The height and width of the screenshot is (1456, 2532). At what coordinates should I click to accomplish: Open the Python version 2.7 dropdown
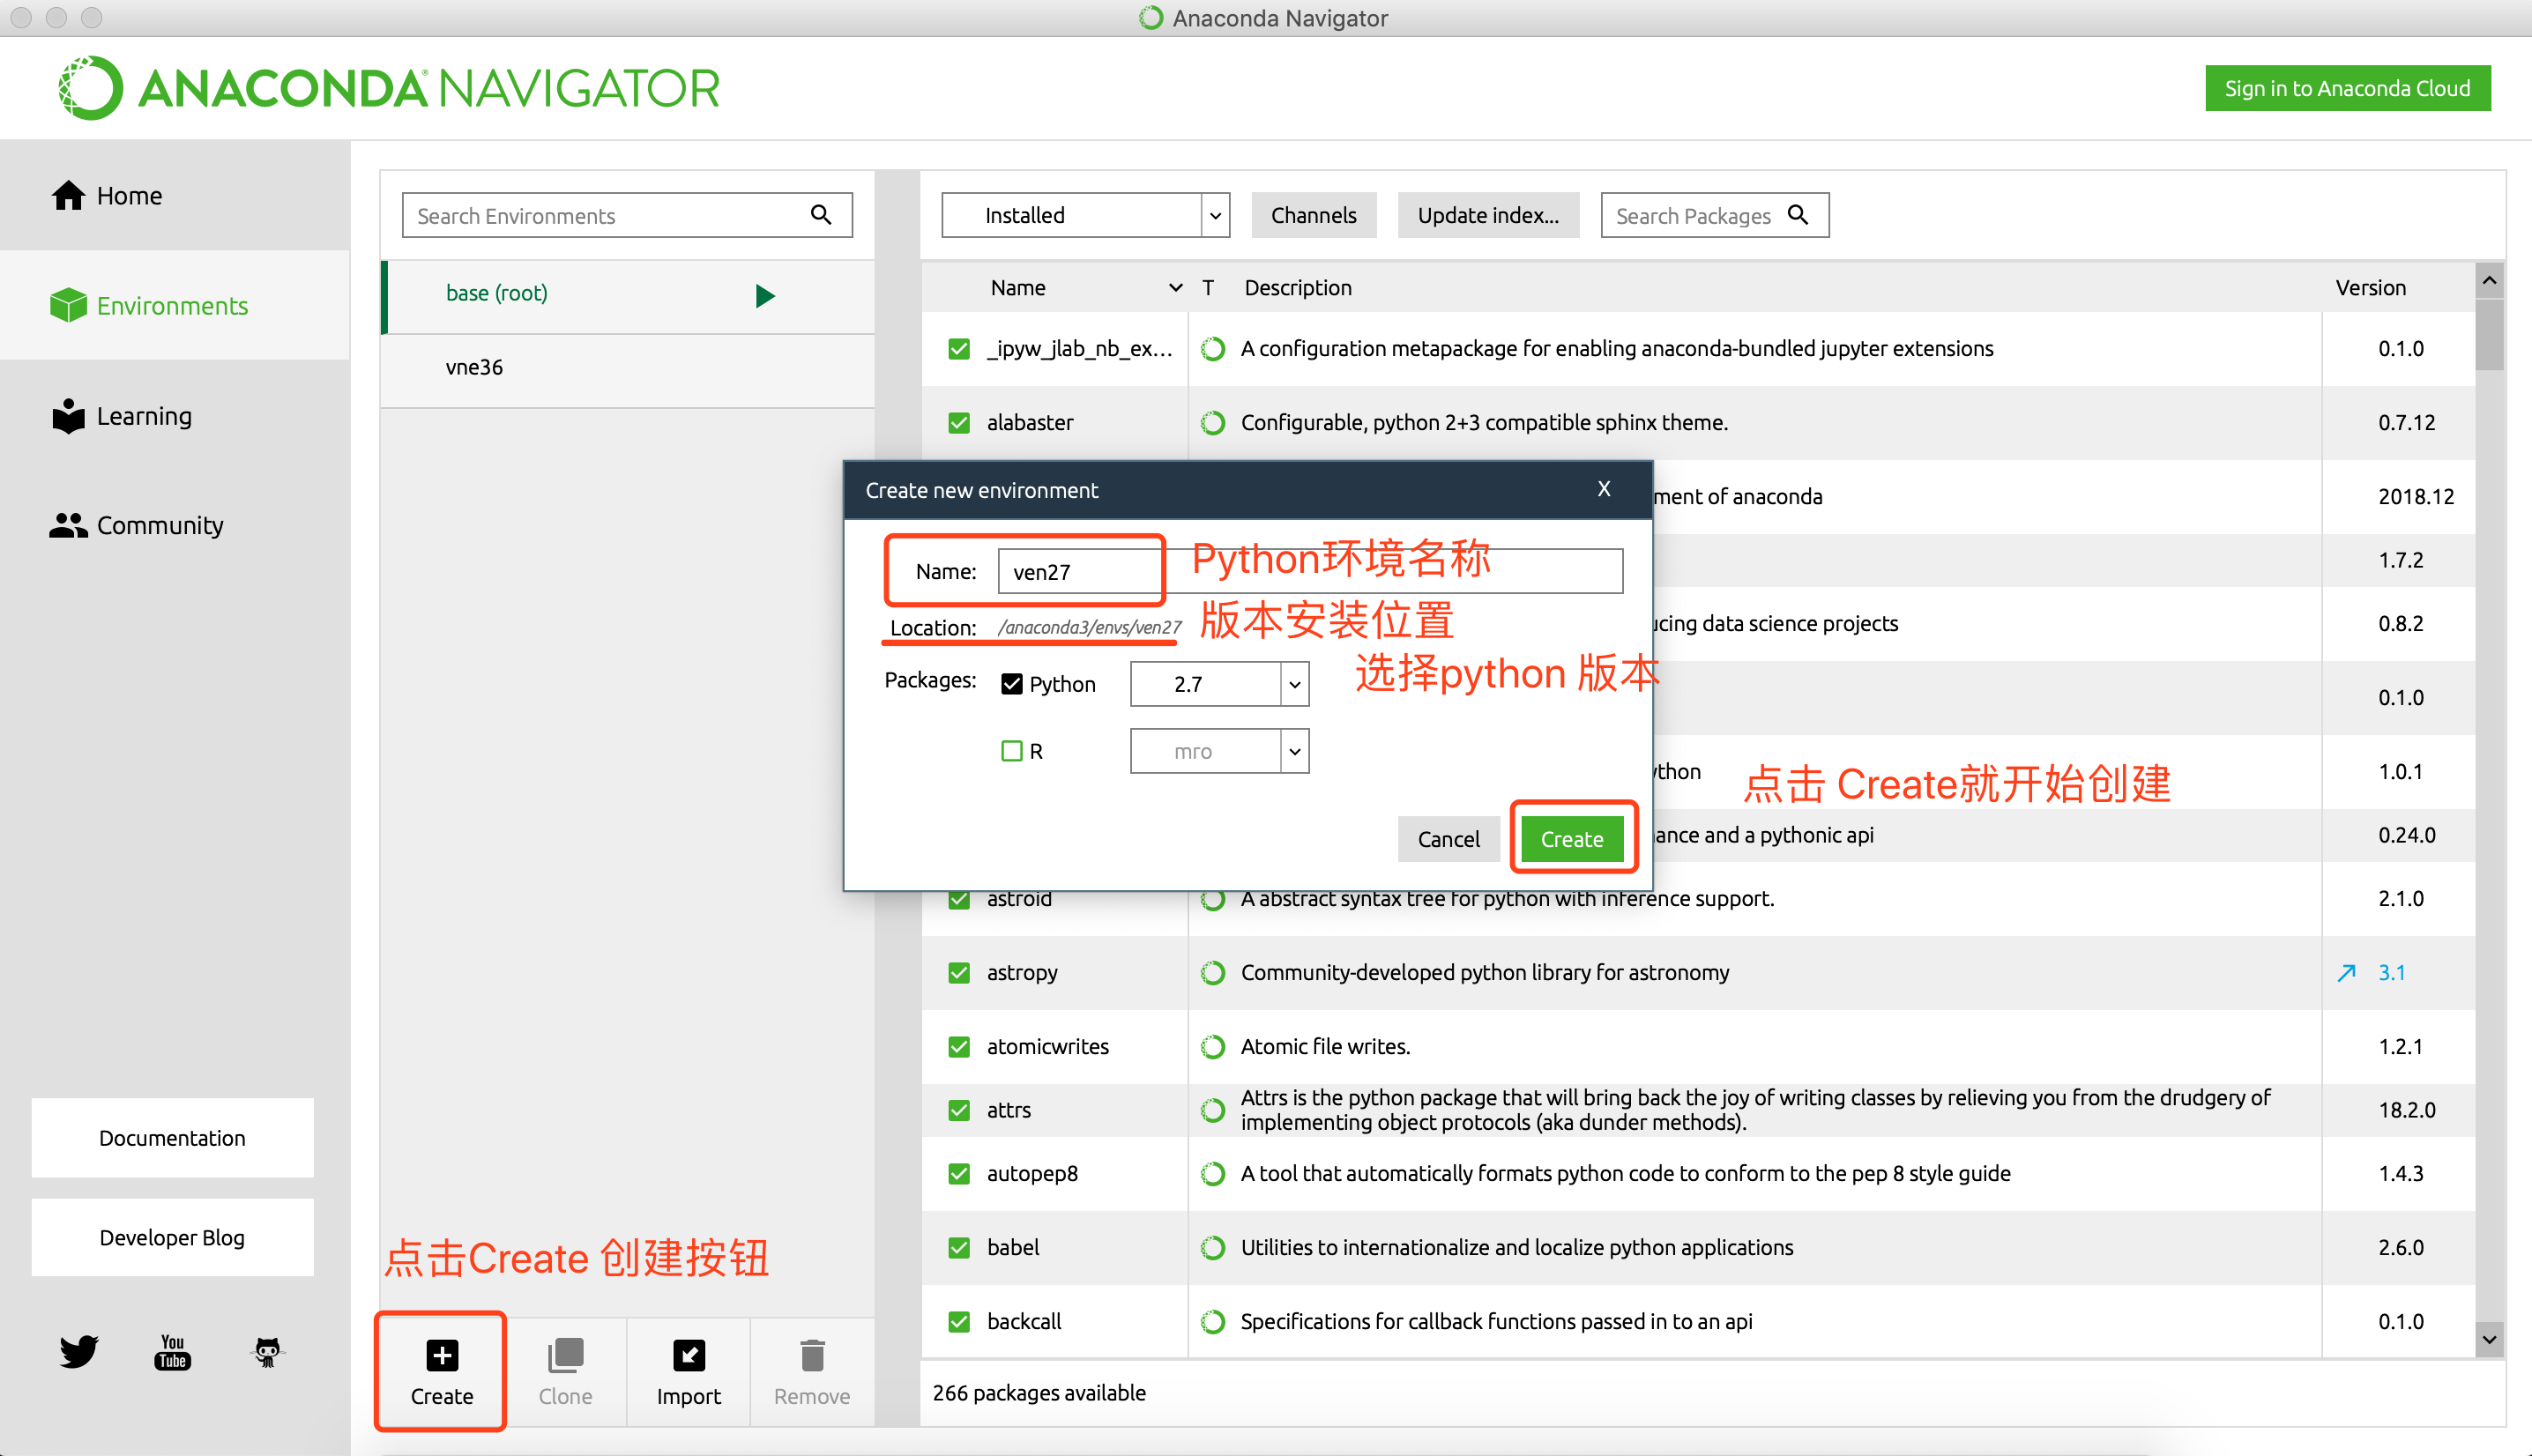tap(1294, 684)
